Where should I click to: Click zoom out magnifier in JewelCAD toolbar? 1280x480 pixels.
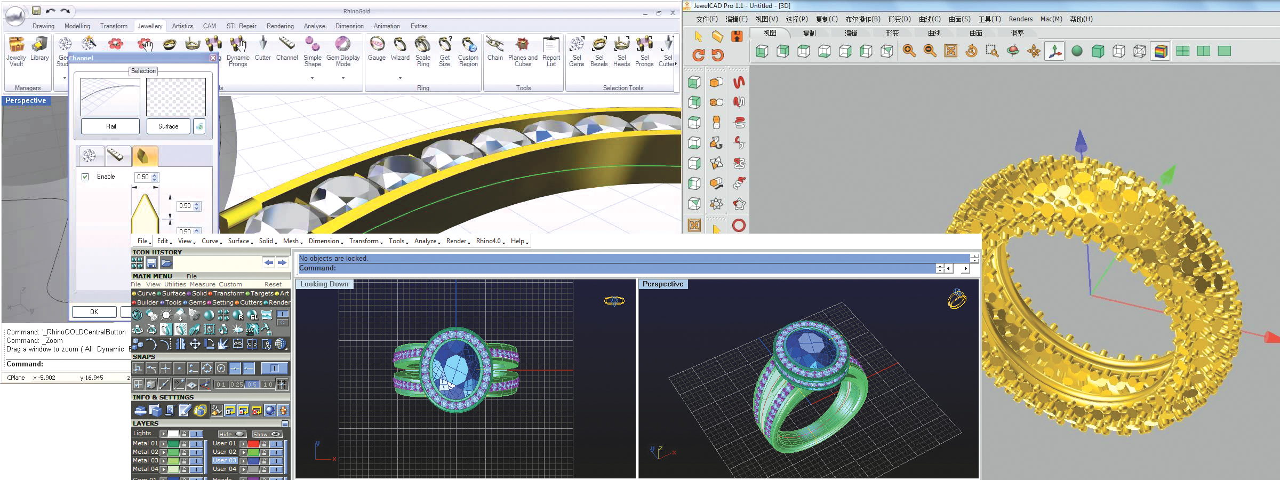[930, 51]
